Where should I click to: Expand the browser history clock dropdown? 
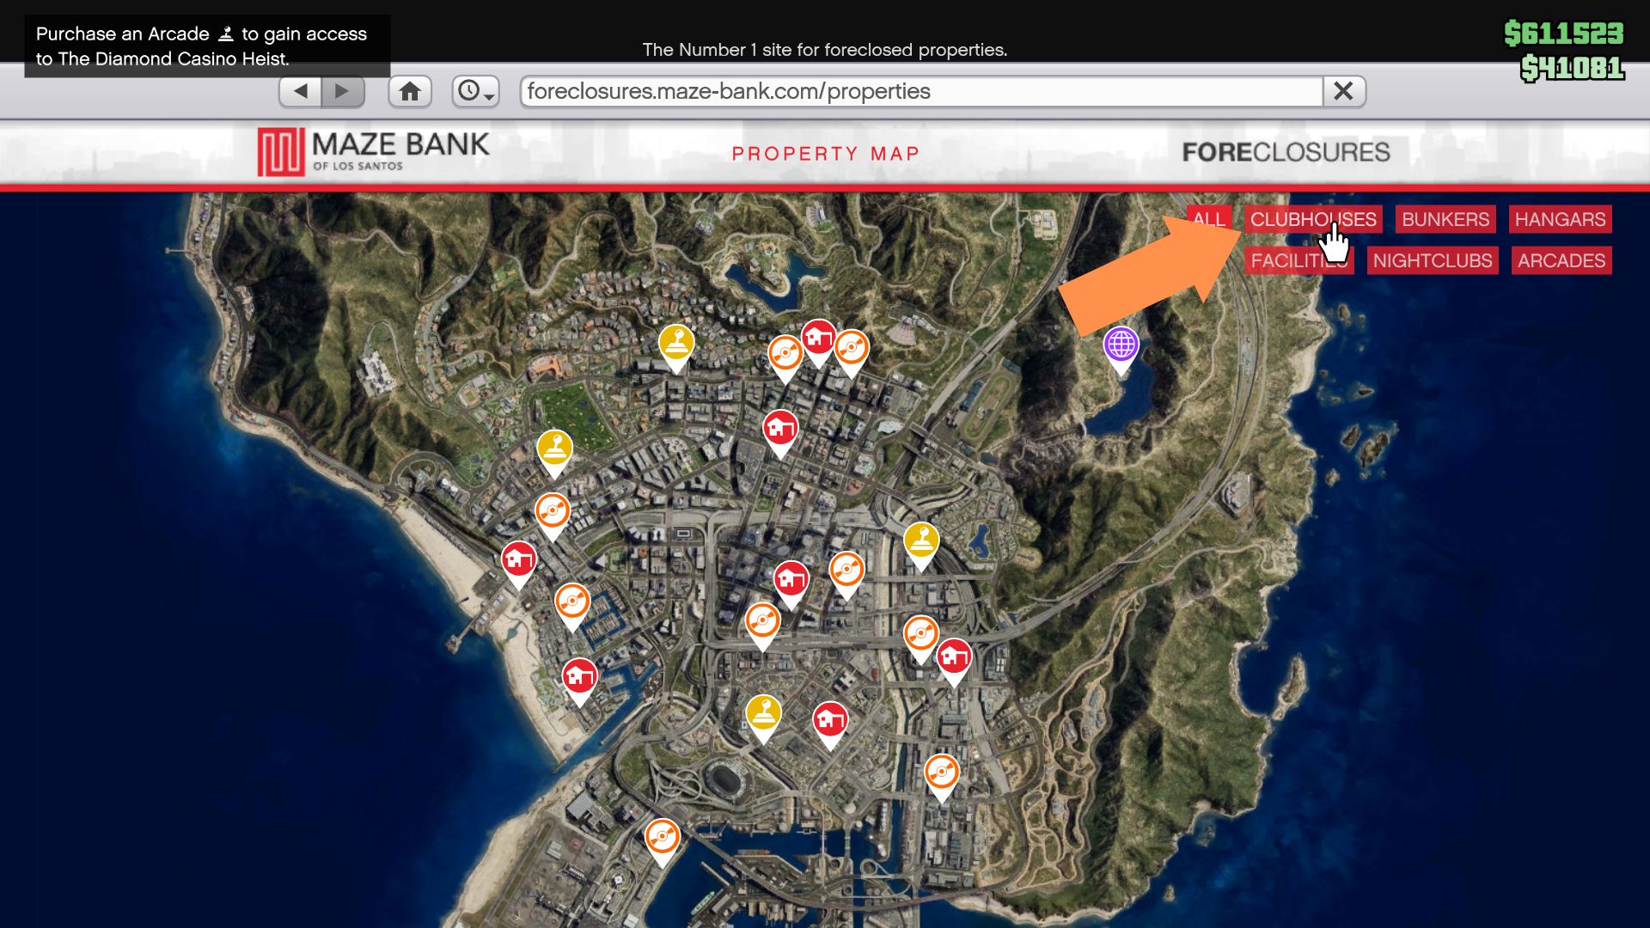click(x=475, y=91)
